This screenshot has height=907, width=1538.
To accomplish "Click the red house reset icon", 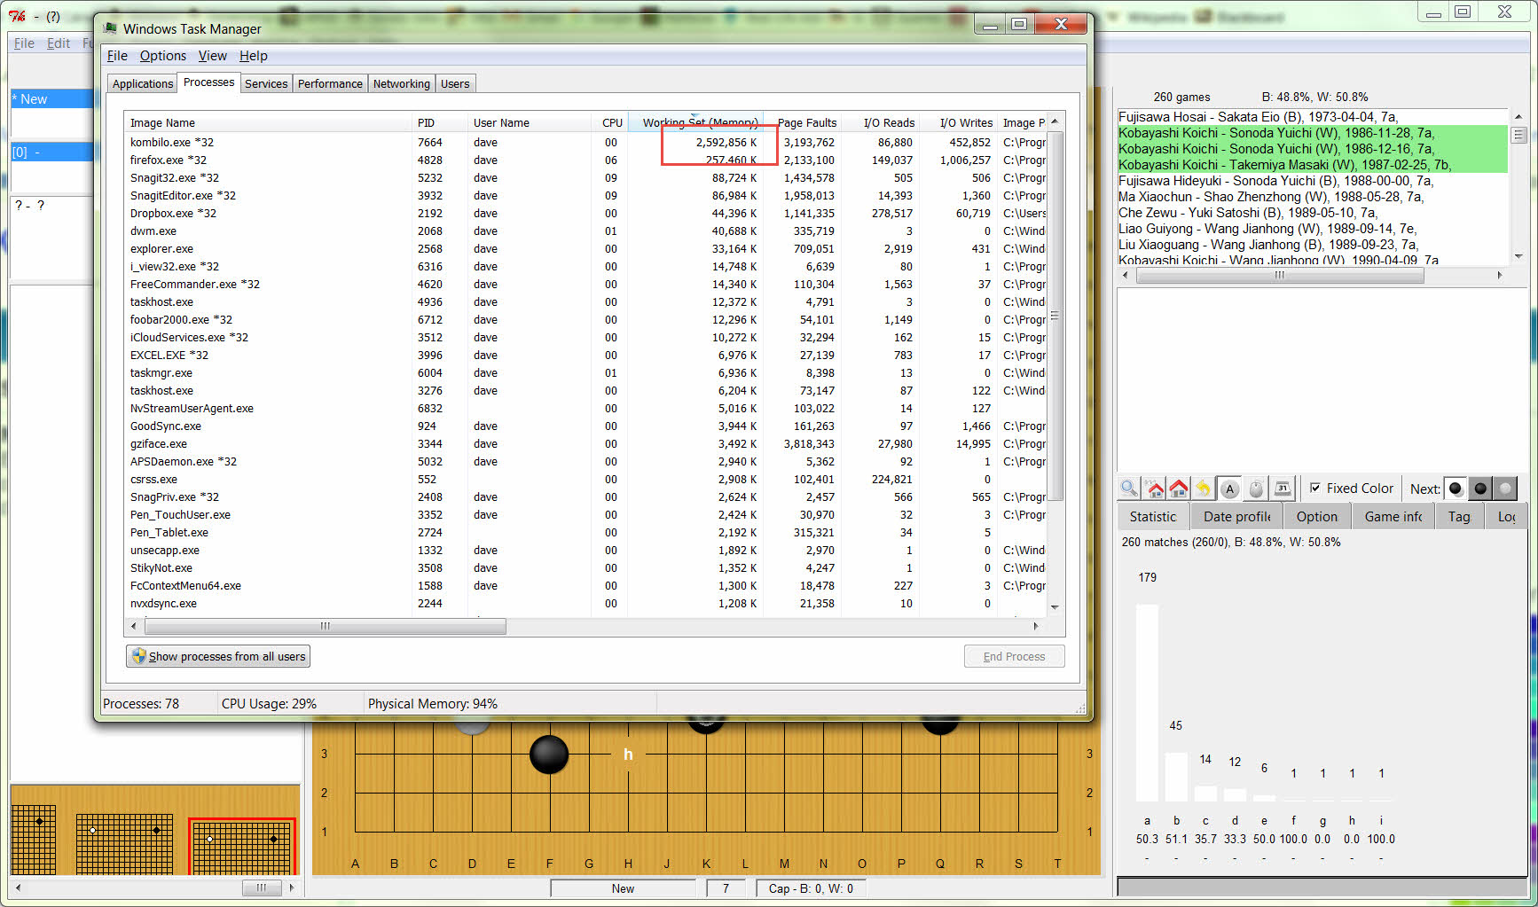I will click(1179, 489).
